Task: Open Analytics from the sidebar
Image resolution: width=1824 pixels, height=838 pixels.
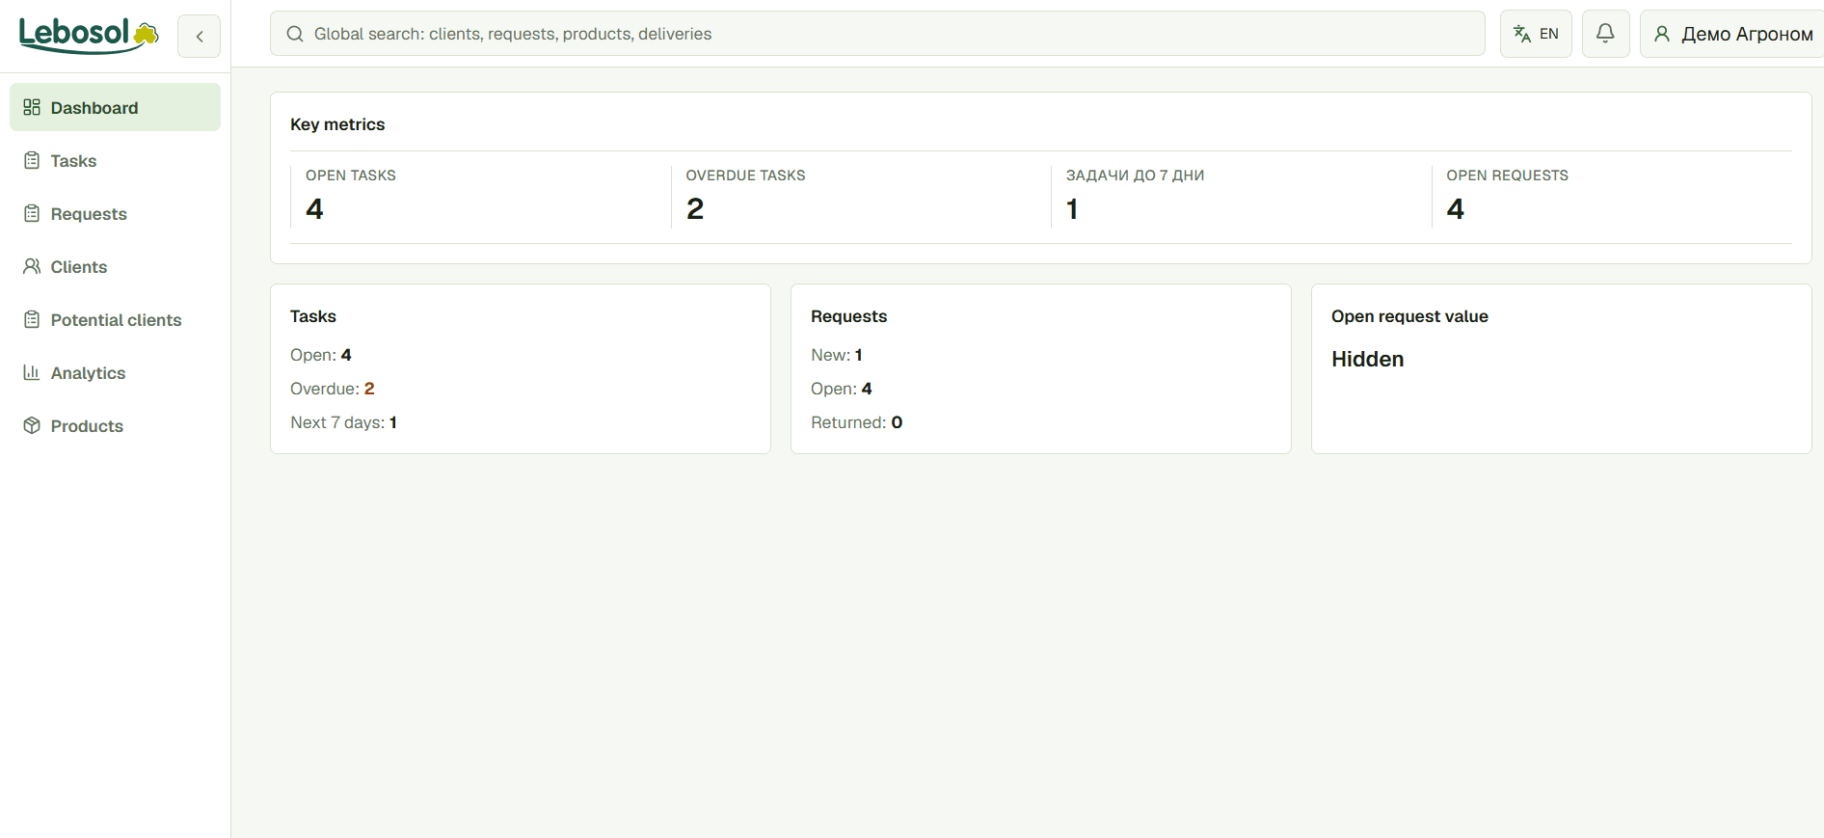Action: [x=115, y=372]
